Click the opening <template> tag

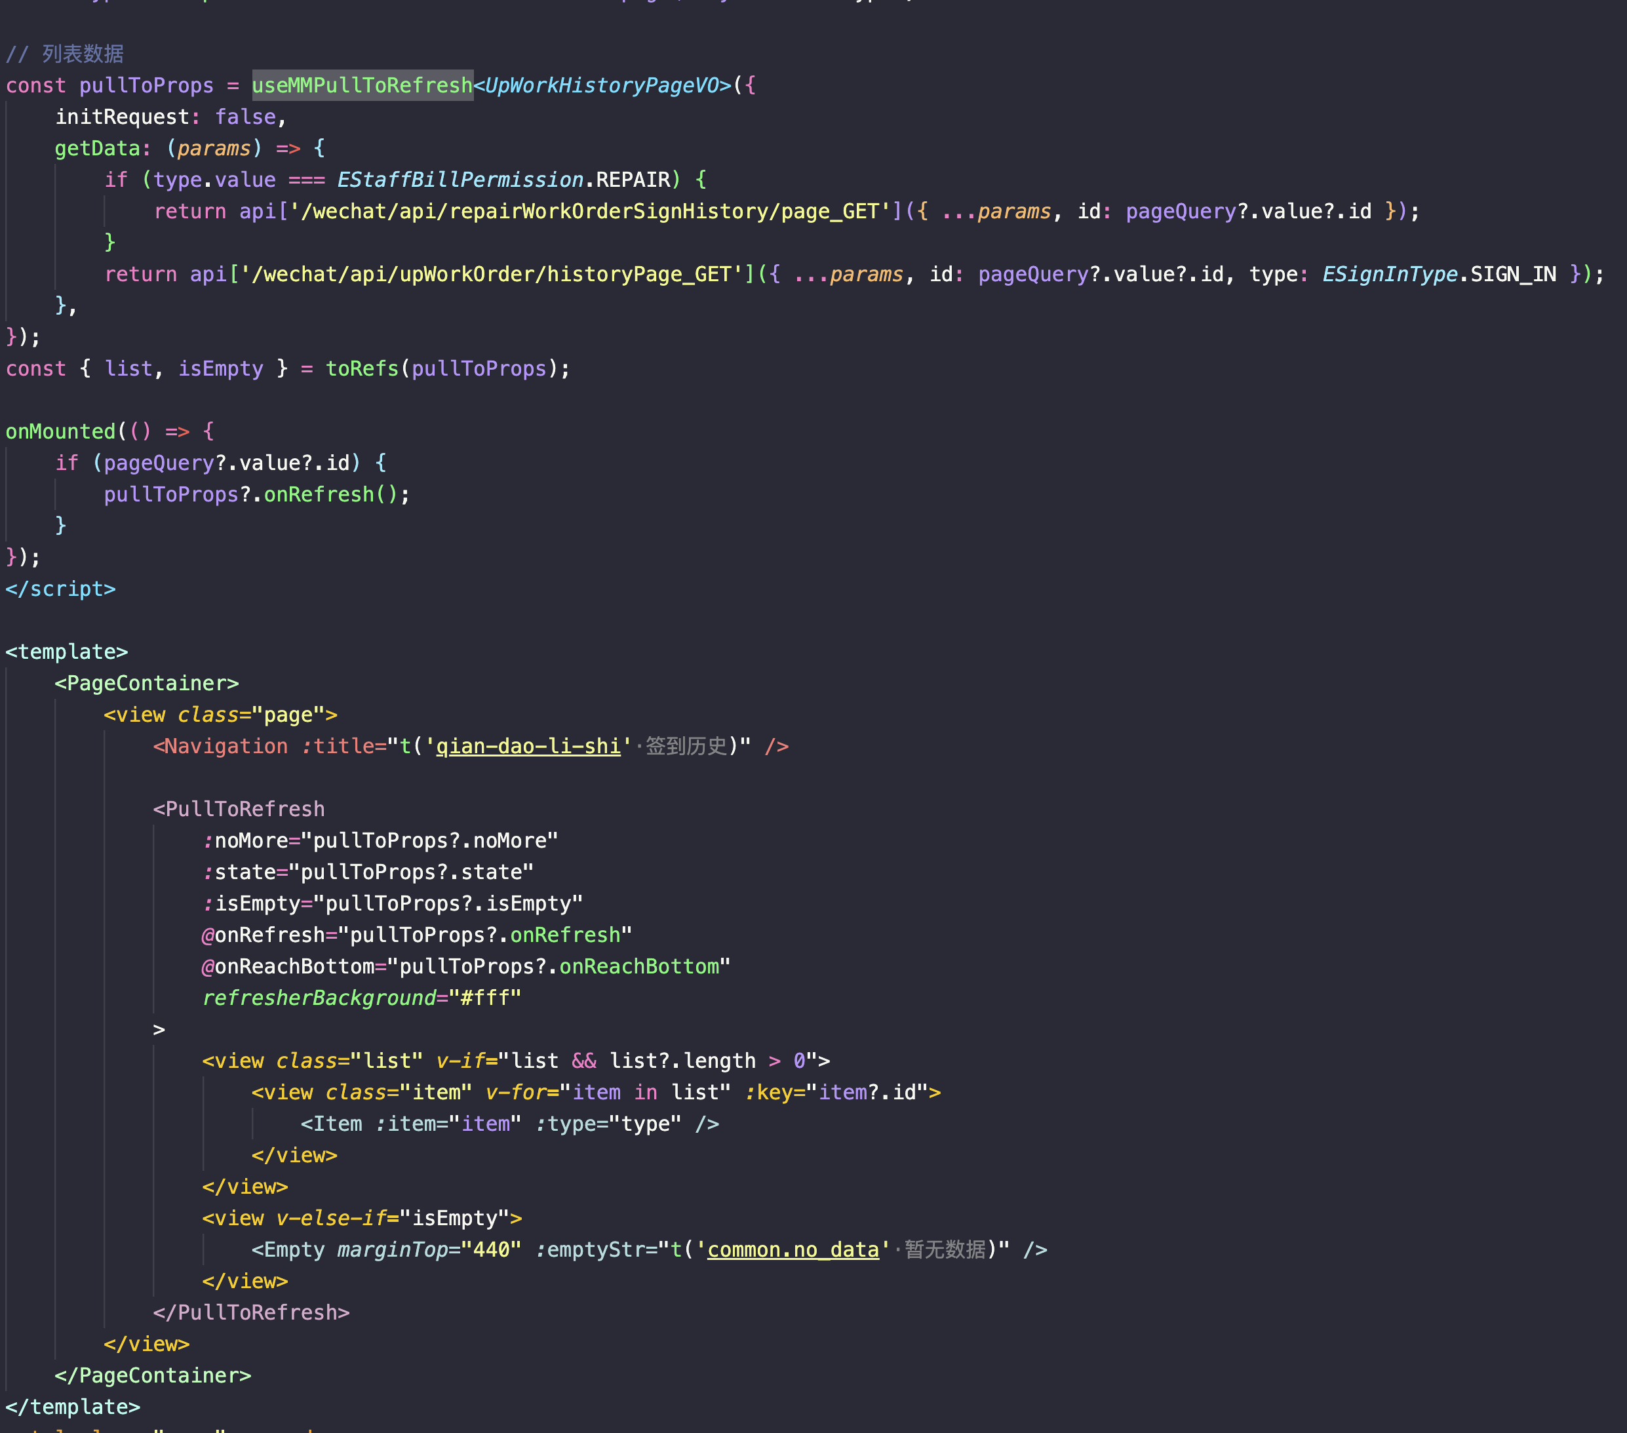[67, 652]
